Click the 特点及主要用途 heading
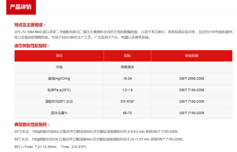Screen dimensions: 237x152 pyautogui.click(x=30, y=25)
